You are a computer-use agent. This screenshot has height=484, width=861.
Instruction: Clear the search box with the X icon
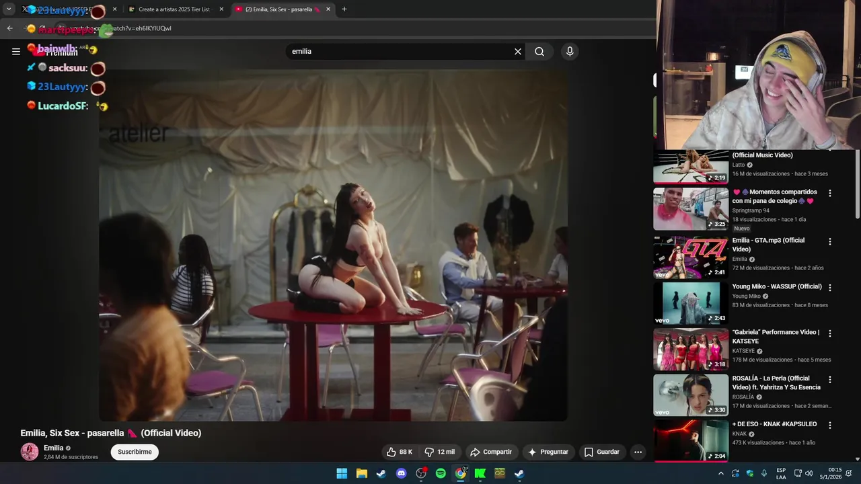[518, 52]
